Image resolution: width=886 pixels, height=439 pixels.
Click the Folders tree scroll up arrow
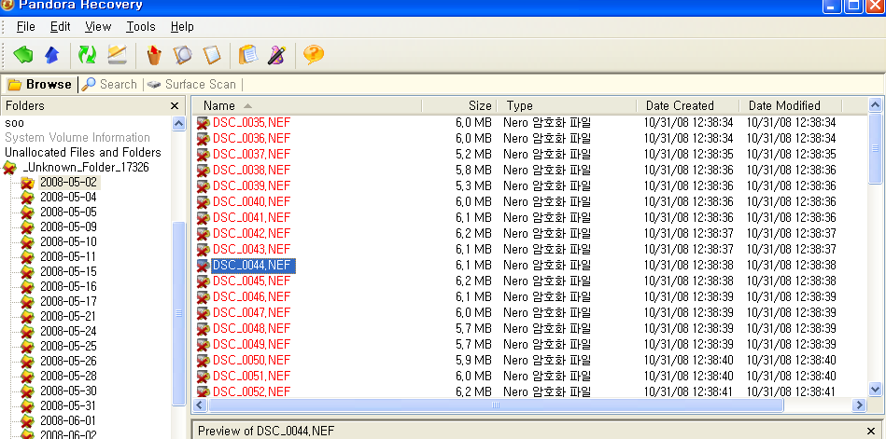(x=179, y=124)
